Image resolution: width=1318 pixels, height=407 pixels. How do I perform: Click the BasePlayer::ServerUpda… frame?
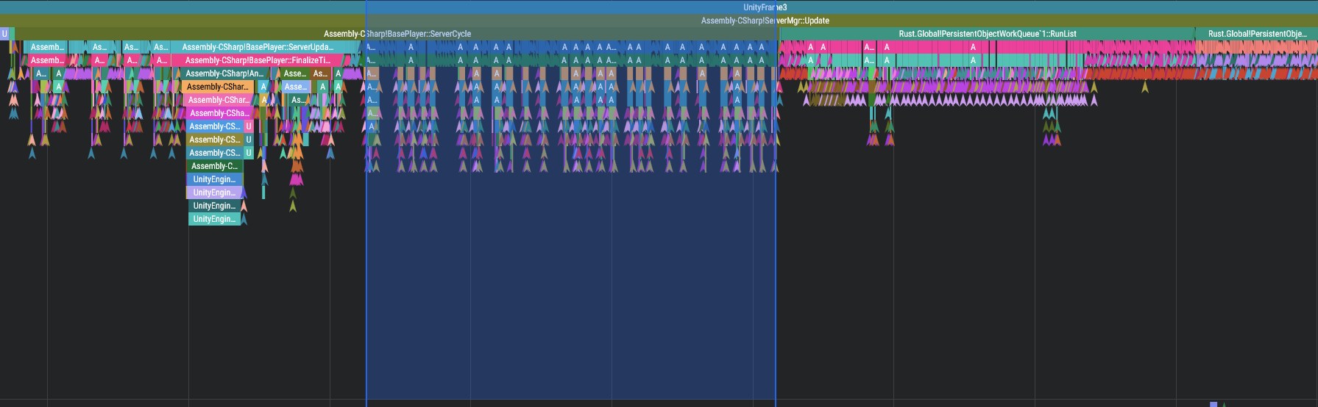258,47
